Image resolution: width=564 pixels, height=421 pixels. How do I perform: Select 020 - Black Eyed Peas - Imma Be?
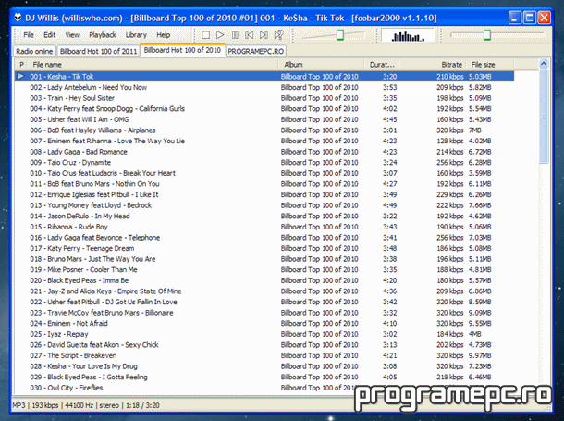point(264,280)
